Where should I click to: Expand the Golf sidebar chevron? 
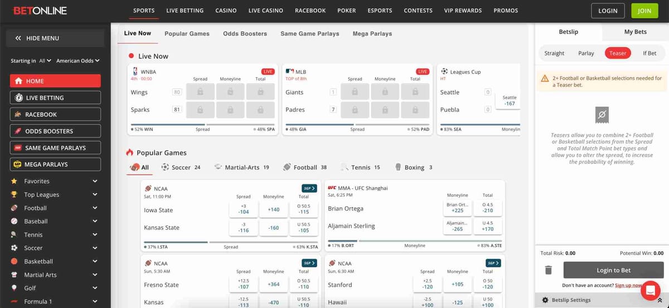(x=95, y=288)
